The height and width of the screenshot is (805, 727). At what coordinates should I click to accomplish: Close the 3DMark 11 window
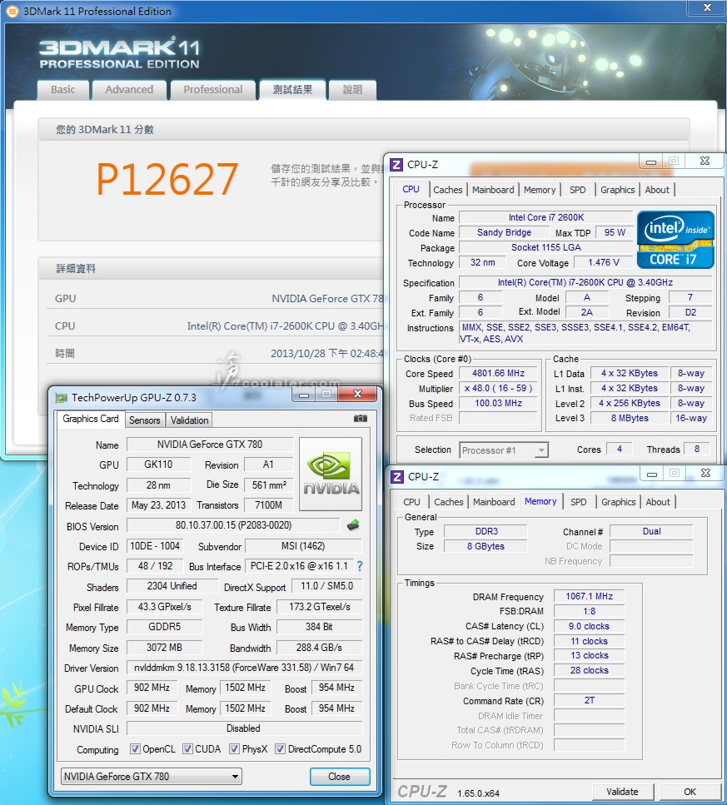click(707, 7)
